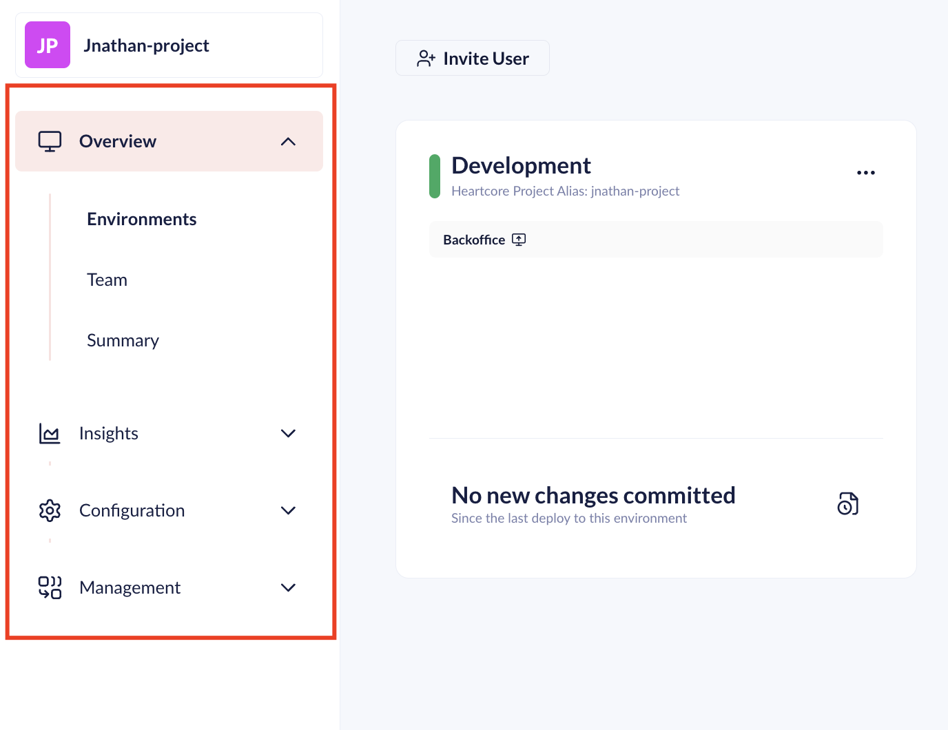Click the Overview monitor icon

point(50,141)
